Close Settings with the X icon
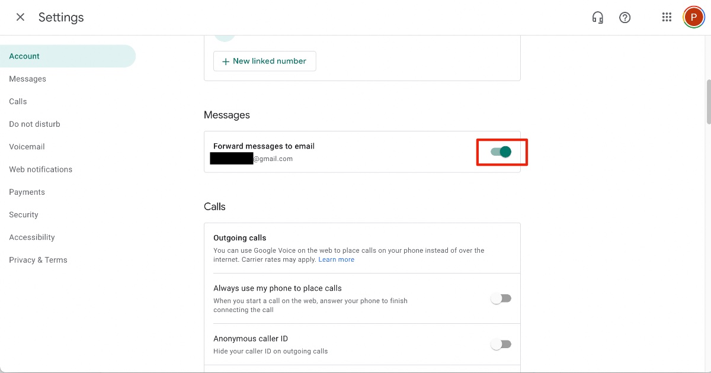 [x=20, y=17]
